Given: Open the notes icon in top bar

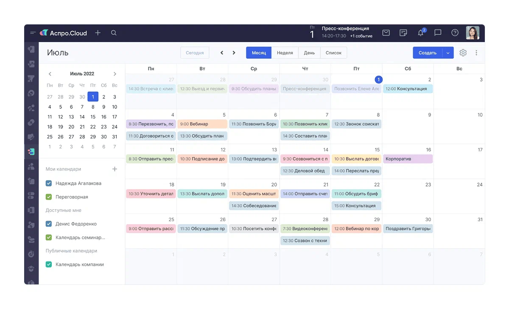Looking at the screenshot, I should point(403,33).
